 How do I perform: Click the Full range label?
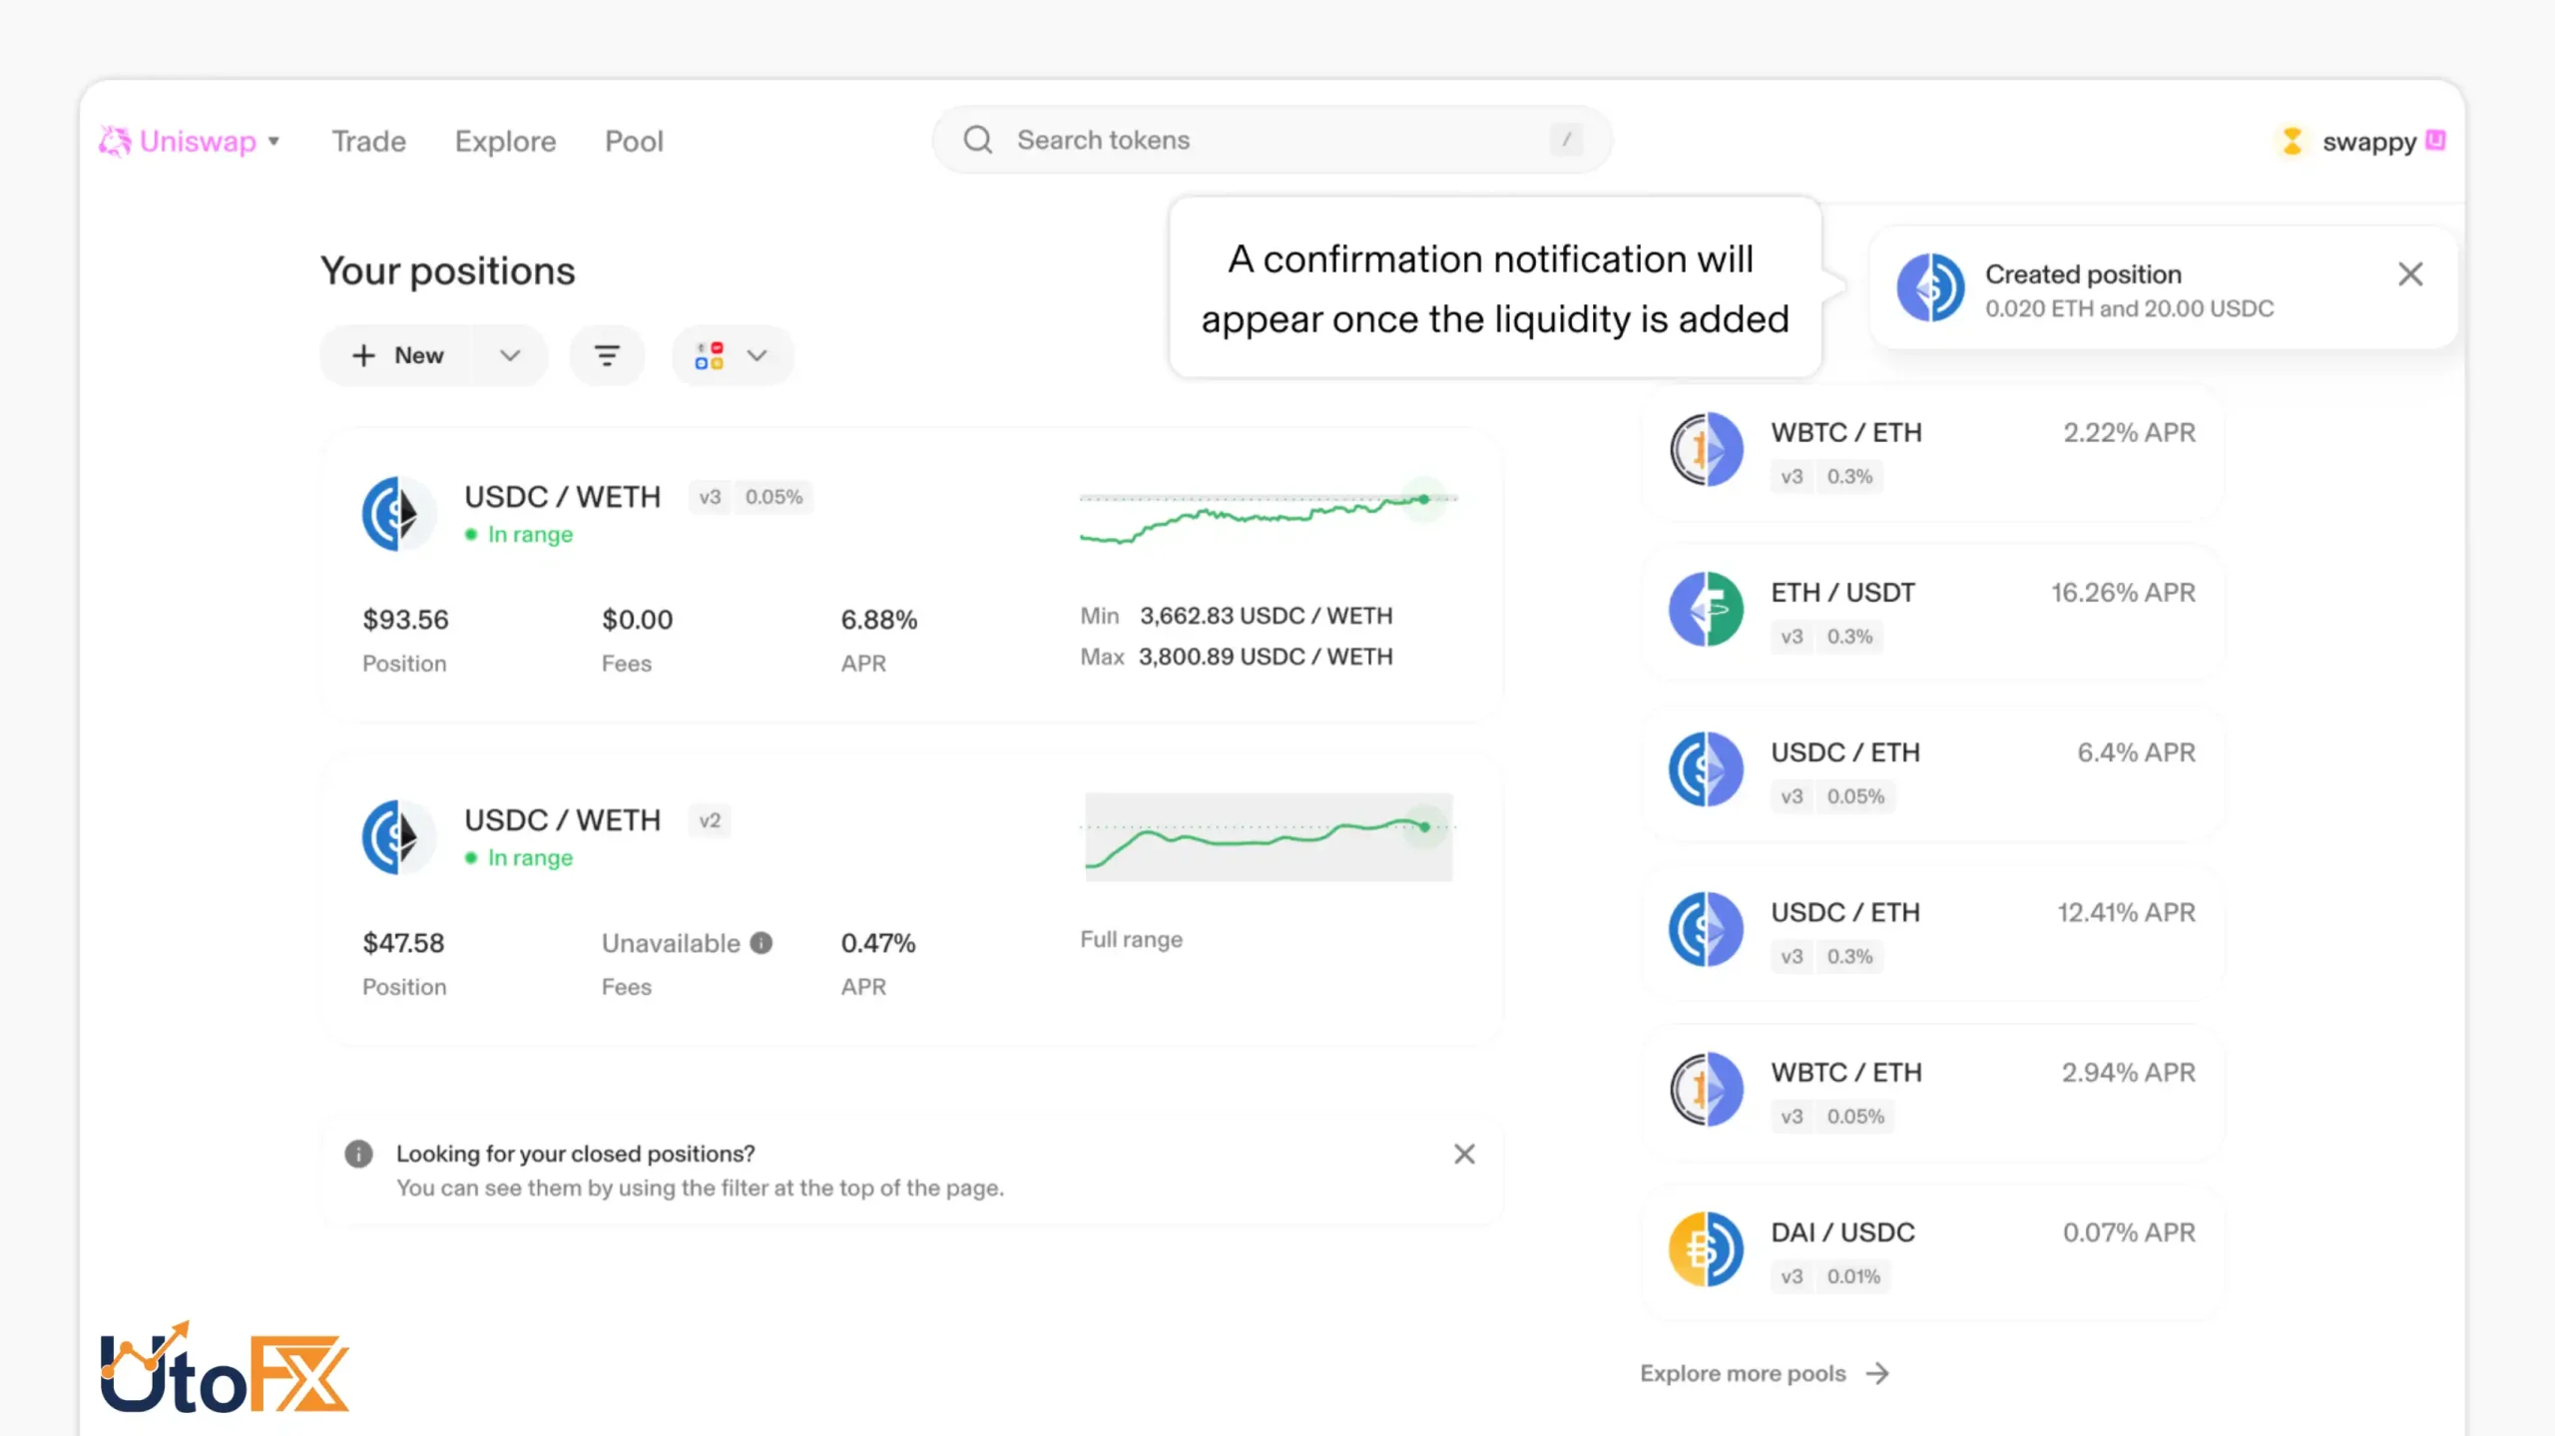tap(1131, 939)
